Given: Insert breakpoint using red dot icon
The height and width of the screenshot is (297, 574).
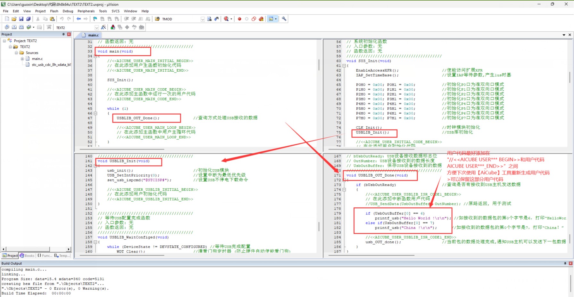Looking at the screenshot, I should 239,19.
